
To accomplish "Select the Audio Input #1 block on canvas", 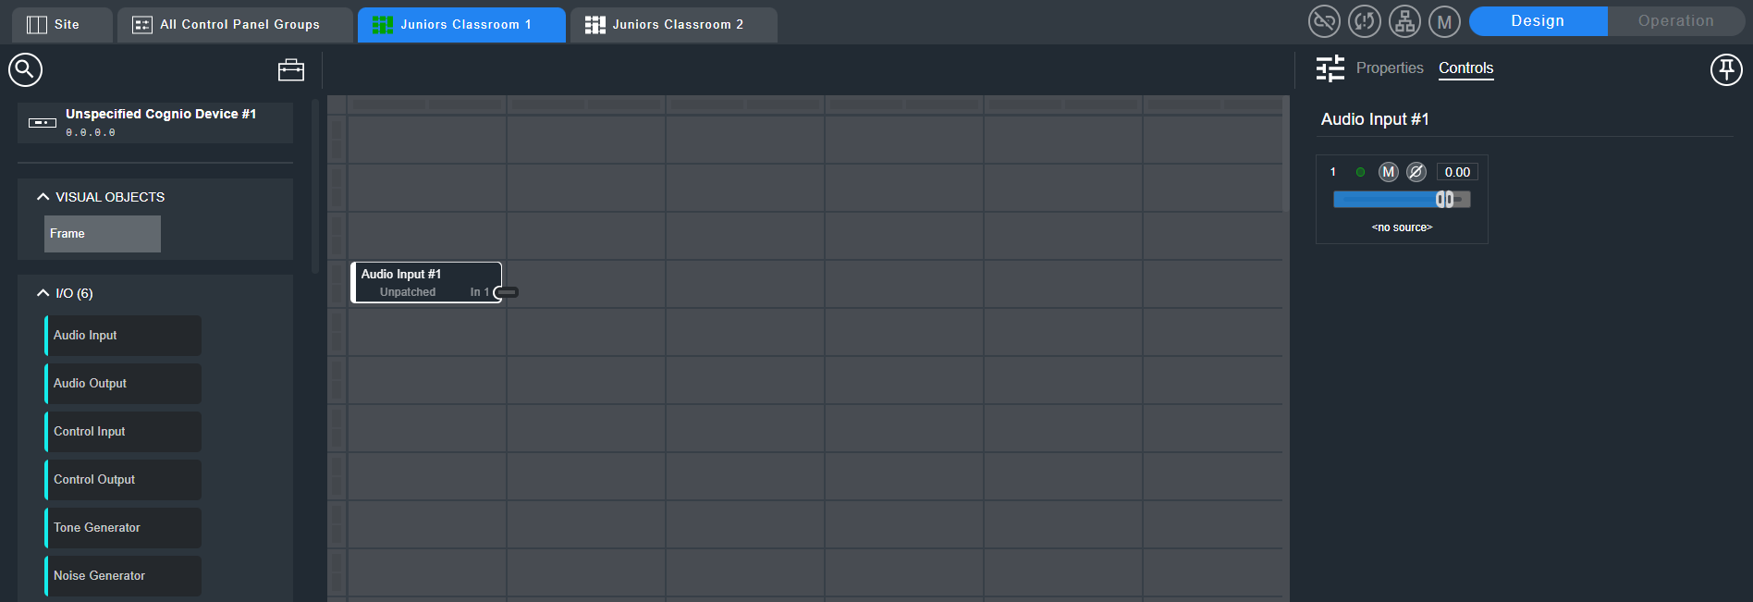I will point(426,282).
